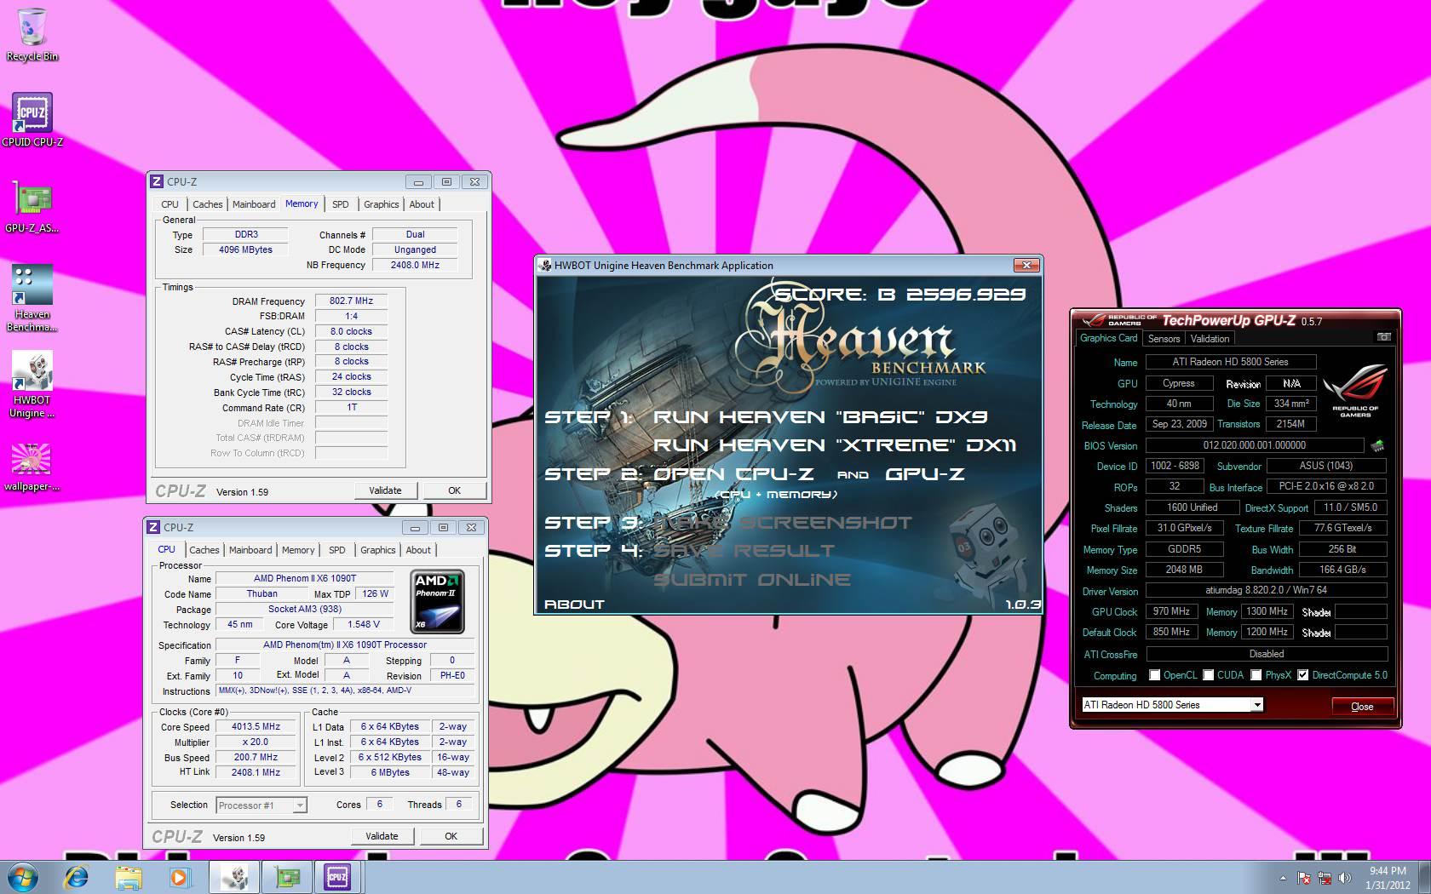Click DRAM Frequency value 802.7 MHz

[351, 301]
